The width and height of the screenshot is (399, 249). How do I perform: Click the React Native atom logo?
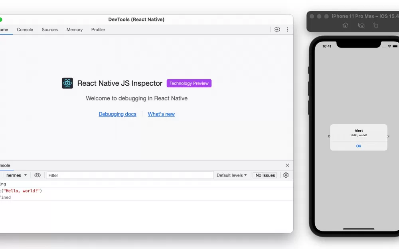pos(67,83)
